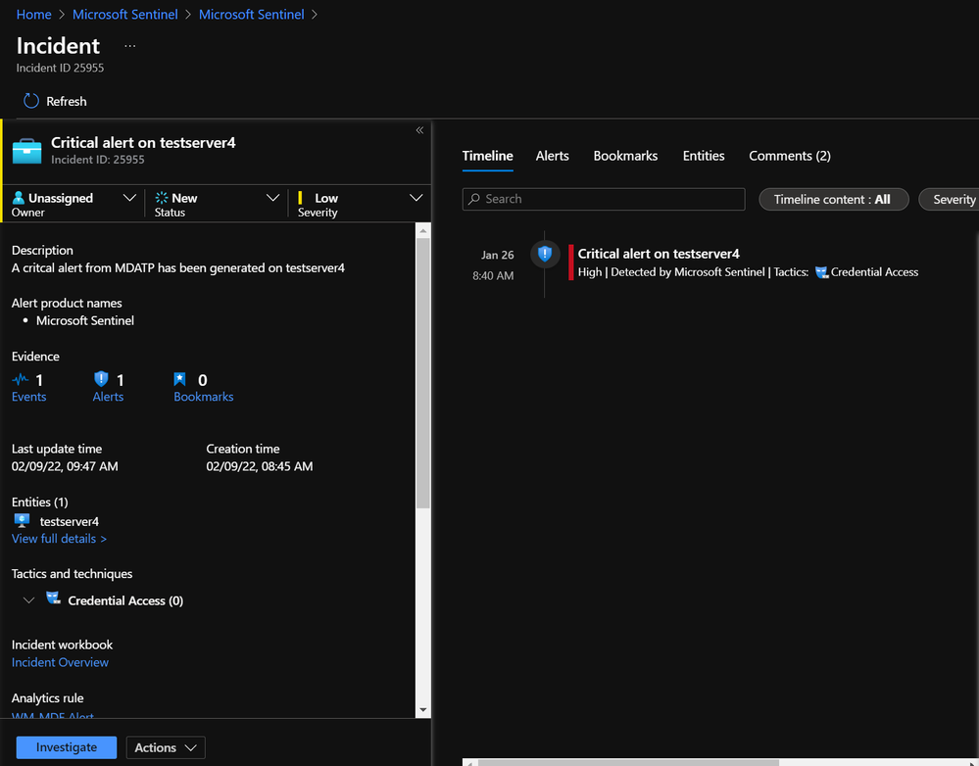Screen dimensions: 979x766
Task: Click the timeline horizontal scrollbar
Action: [x=628, y=762]
